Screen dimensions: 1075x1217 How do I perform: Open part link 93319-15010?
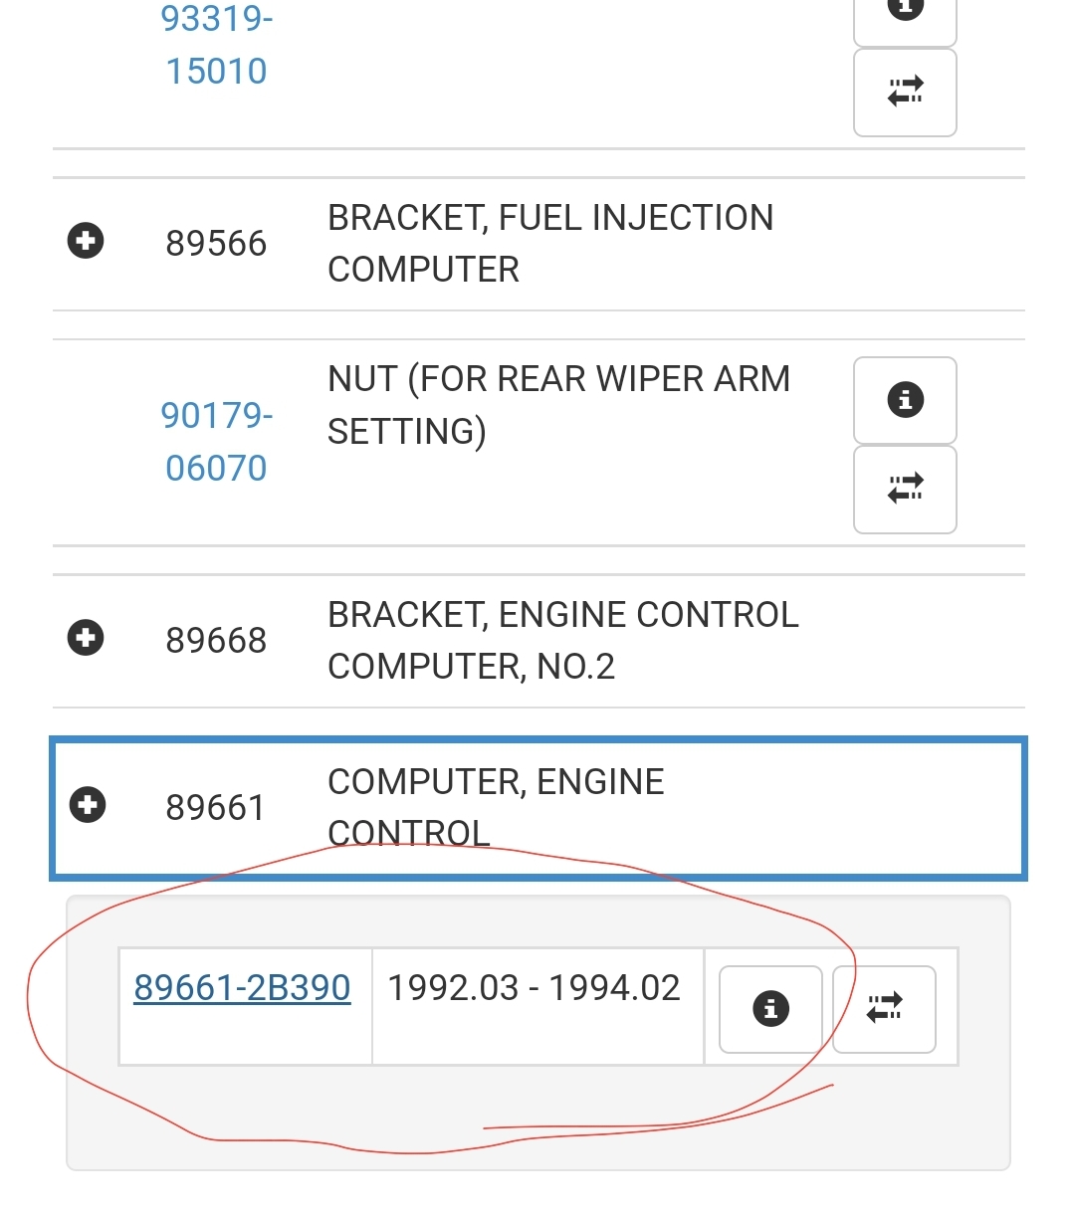point(216,45)
